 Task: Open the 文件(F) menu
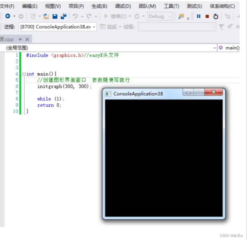click(x=7, y=6)
